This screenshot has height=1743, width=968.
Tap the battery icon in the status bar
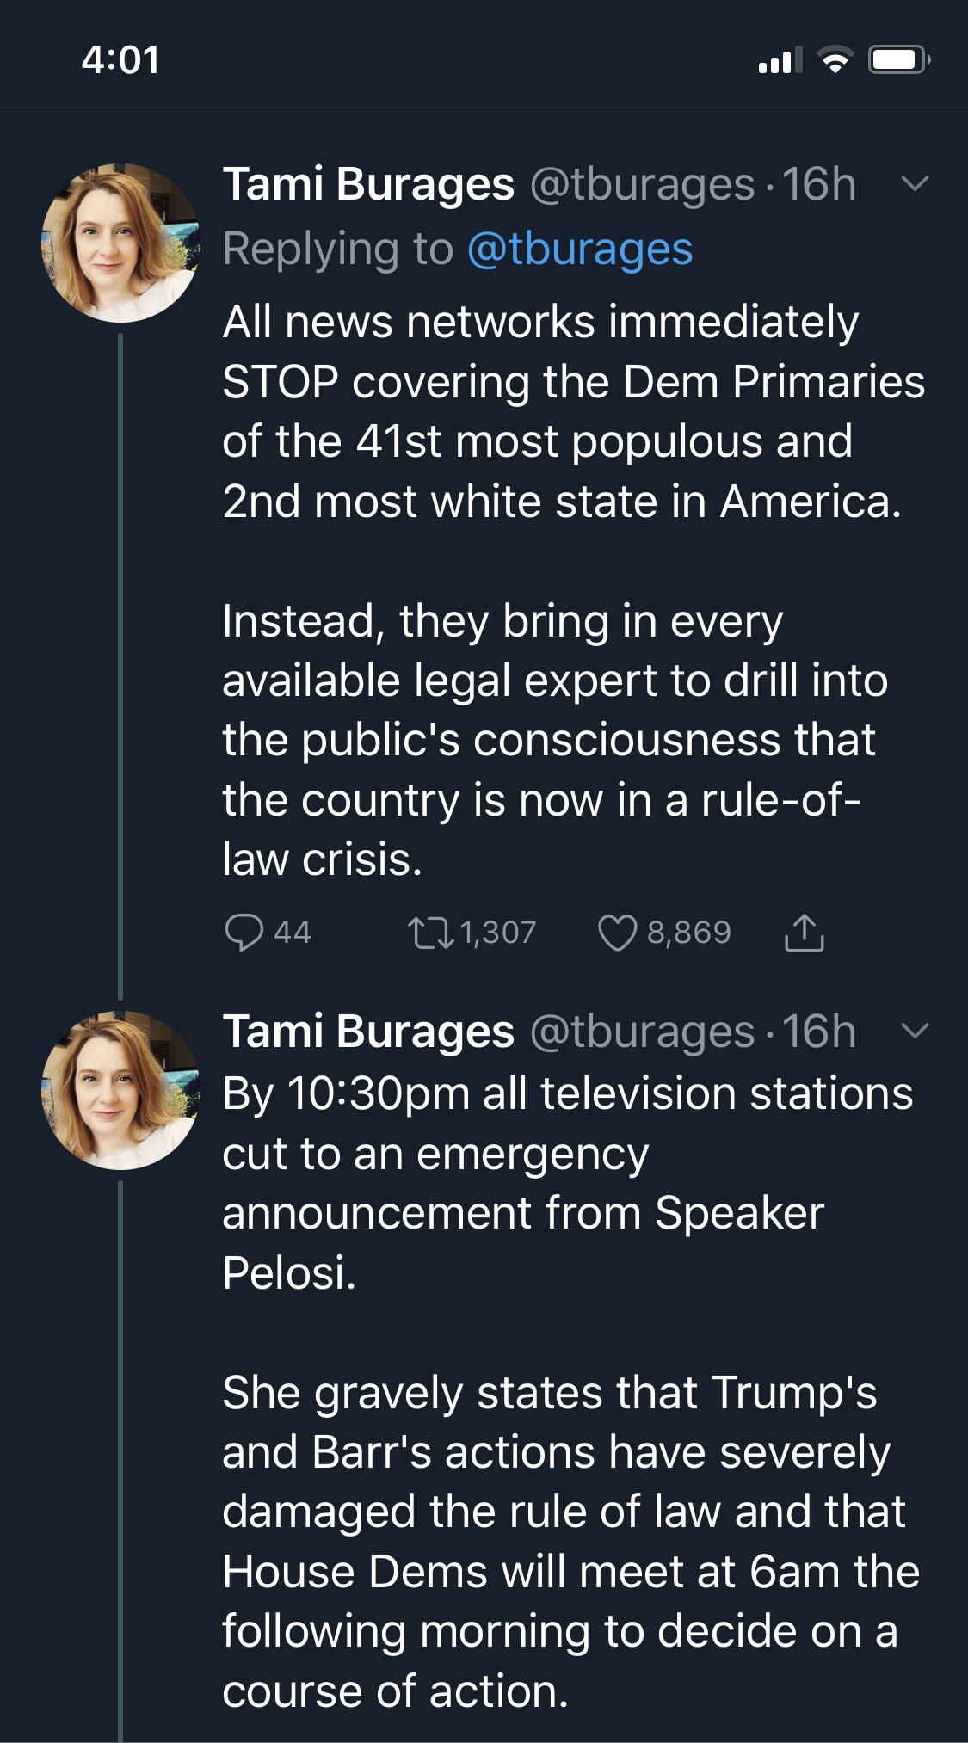click(897, 60)
